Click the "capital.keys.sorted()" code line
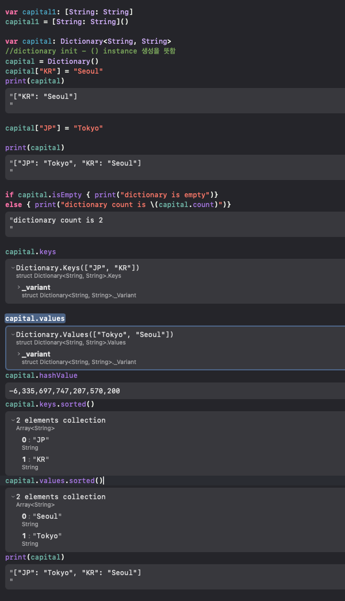 point(50,404)
